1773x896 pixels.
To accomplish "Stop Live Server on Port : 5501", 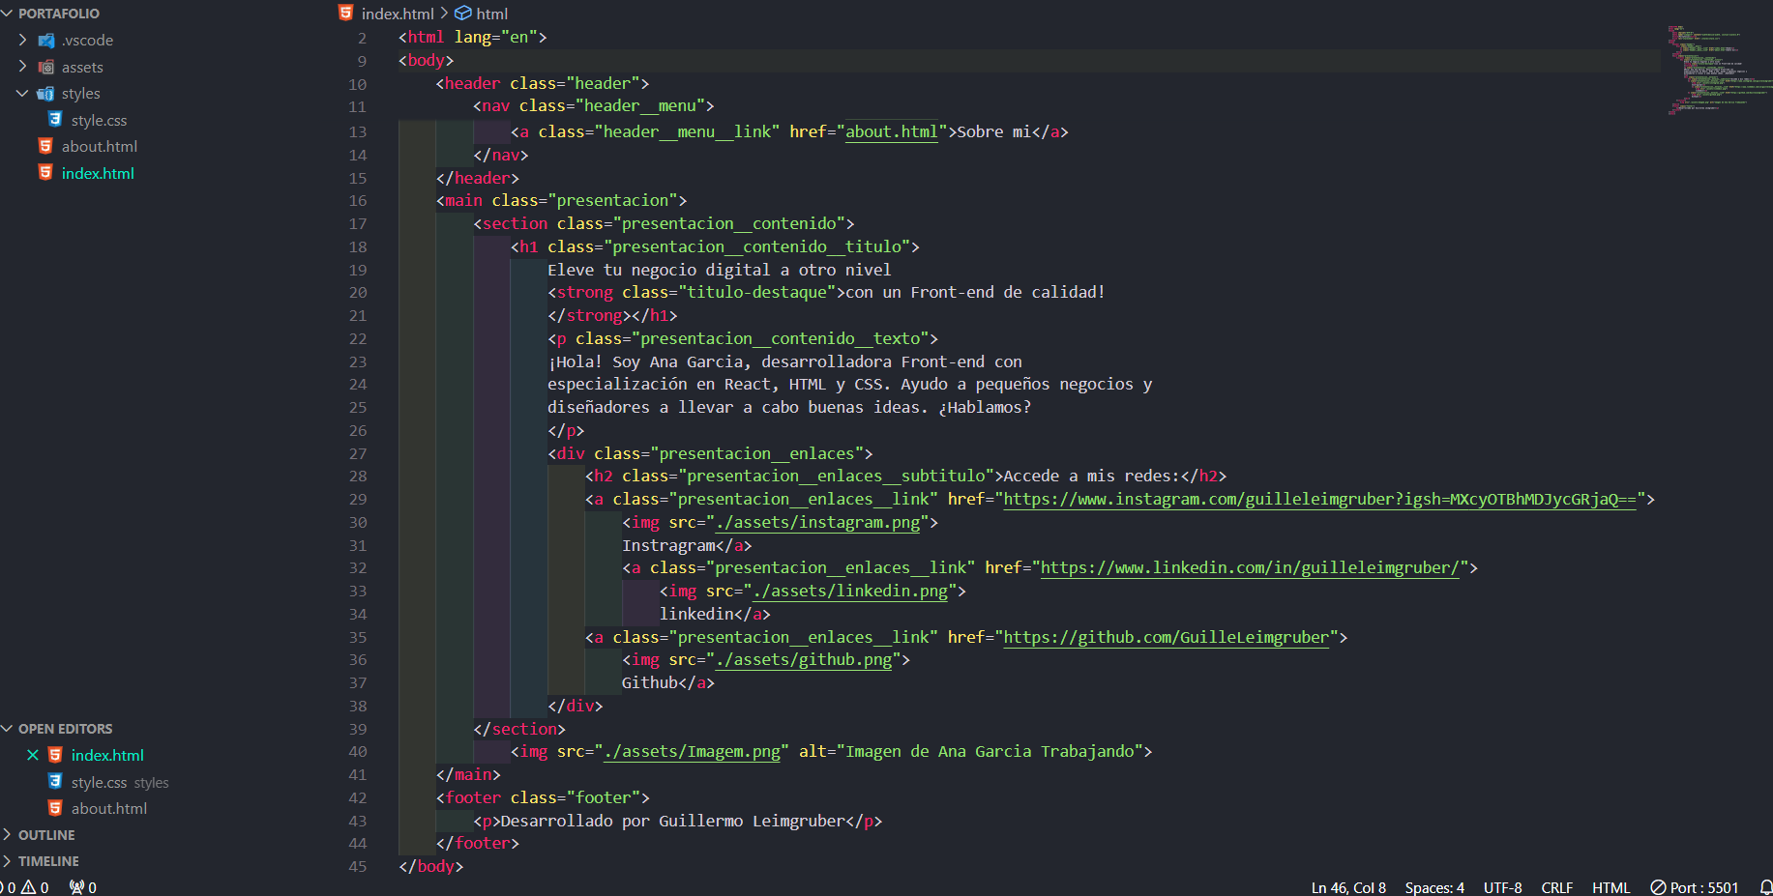I will click(1694, 887).
